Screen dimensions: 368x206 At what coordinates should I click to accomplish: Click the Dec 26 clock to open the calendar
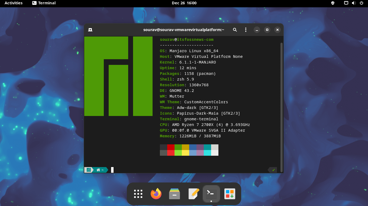tap(184, 3)
